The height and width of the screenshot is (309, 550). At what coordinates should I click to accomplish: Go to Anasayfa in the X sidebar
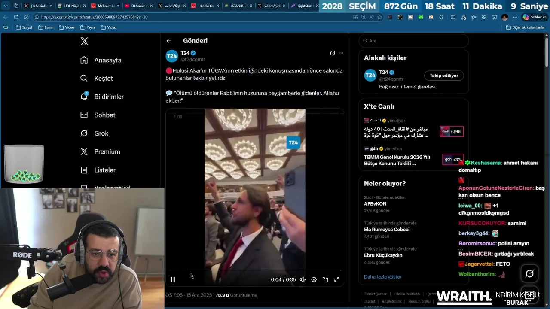coord(101,60)
